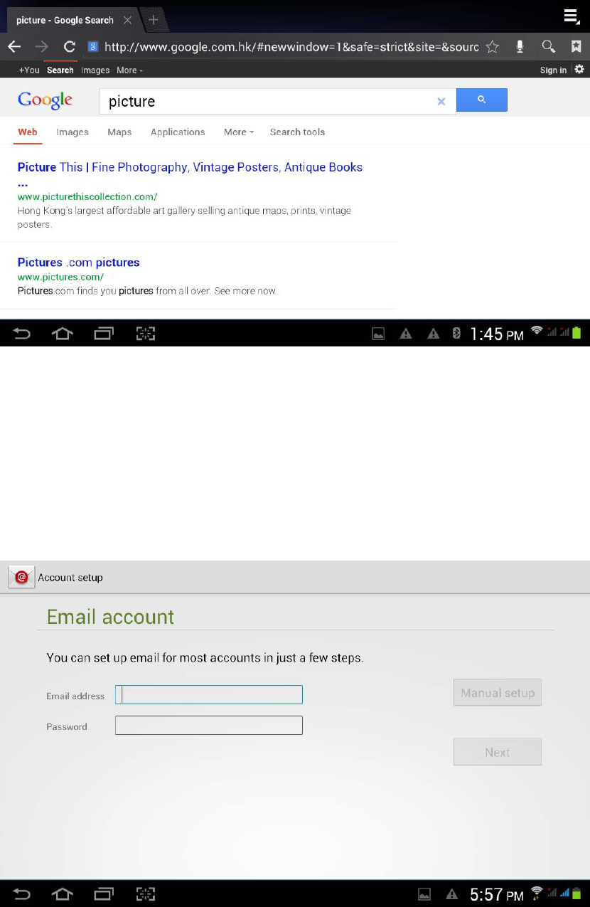Tap the 5:57 PM clock
This screenshot has height=907, width=590.
pos(497,894)
